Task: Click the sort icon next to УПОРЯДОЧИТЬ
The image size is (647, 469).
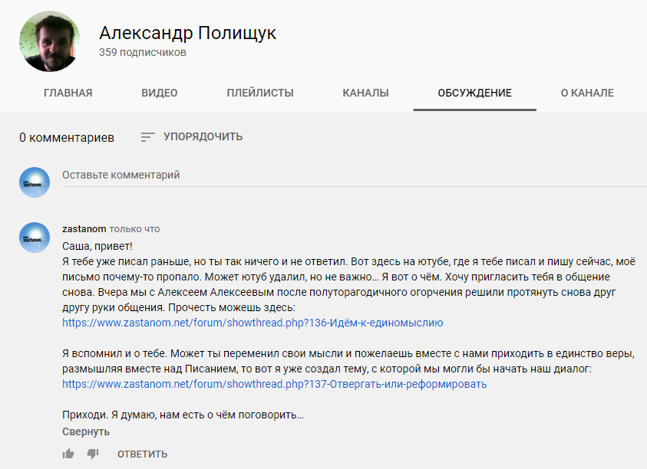Action: pos(147,137)
